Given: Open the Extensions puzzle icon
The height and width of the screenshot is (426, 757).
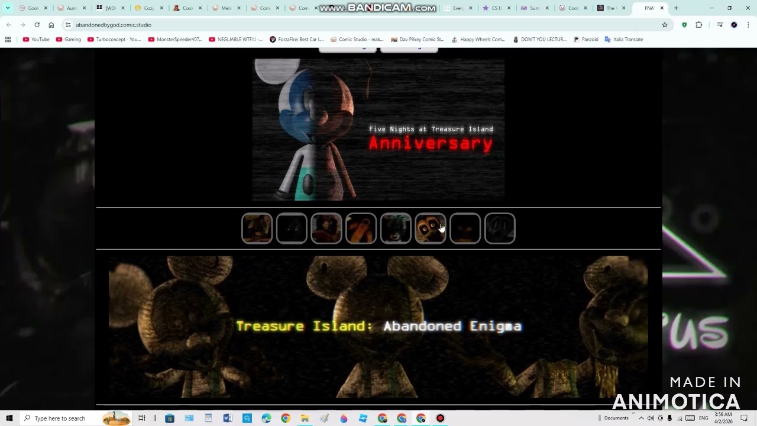Looking at the screenshot, I should point(699,25).
